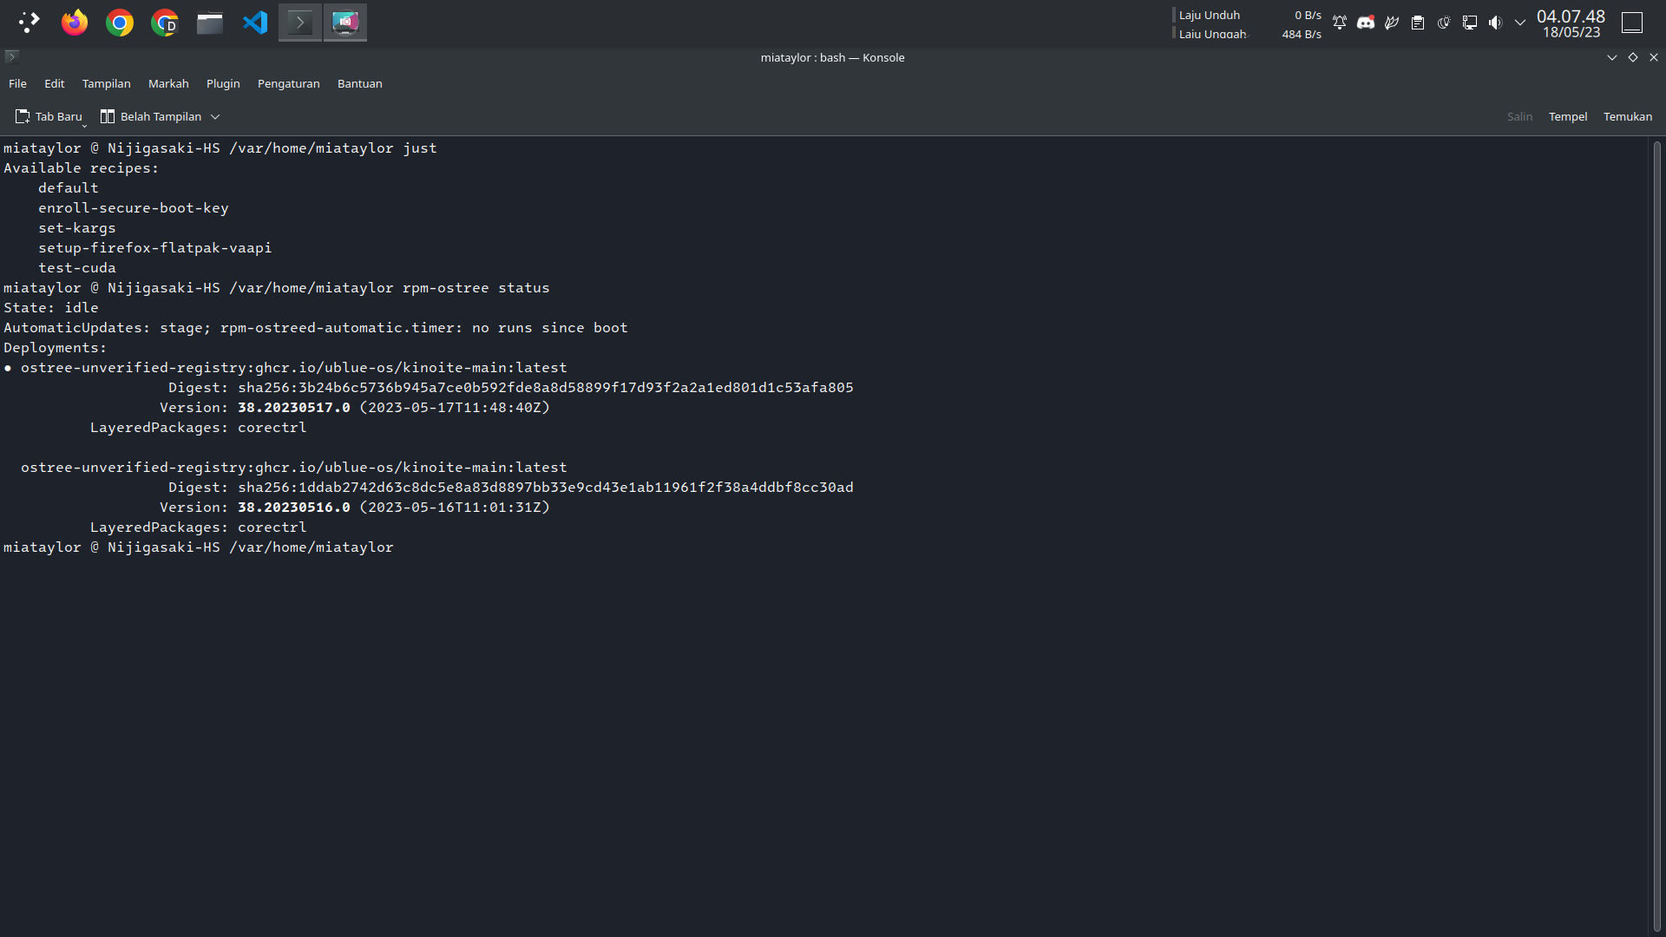Toggle peek at desktop at far right
1666x937 pixels.
[x=1632, y=23]
